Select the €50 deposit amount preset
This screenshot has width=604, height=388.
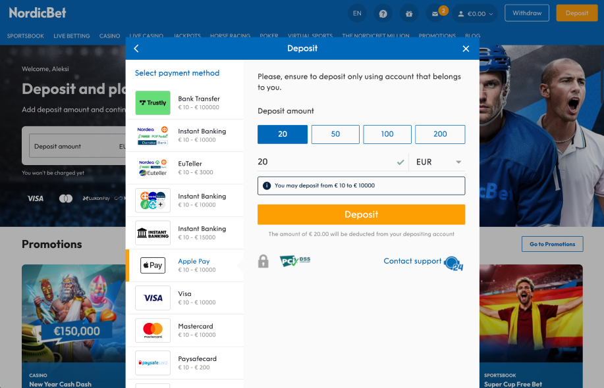(335, 134)
